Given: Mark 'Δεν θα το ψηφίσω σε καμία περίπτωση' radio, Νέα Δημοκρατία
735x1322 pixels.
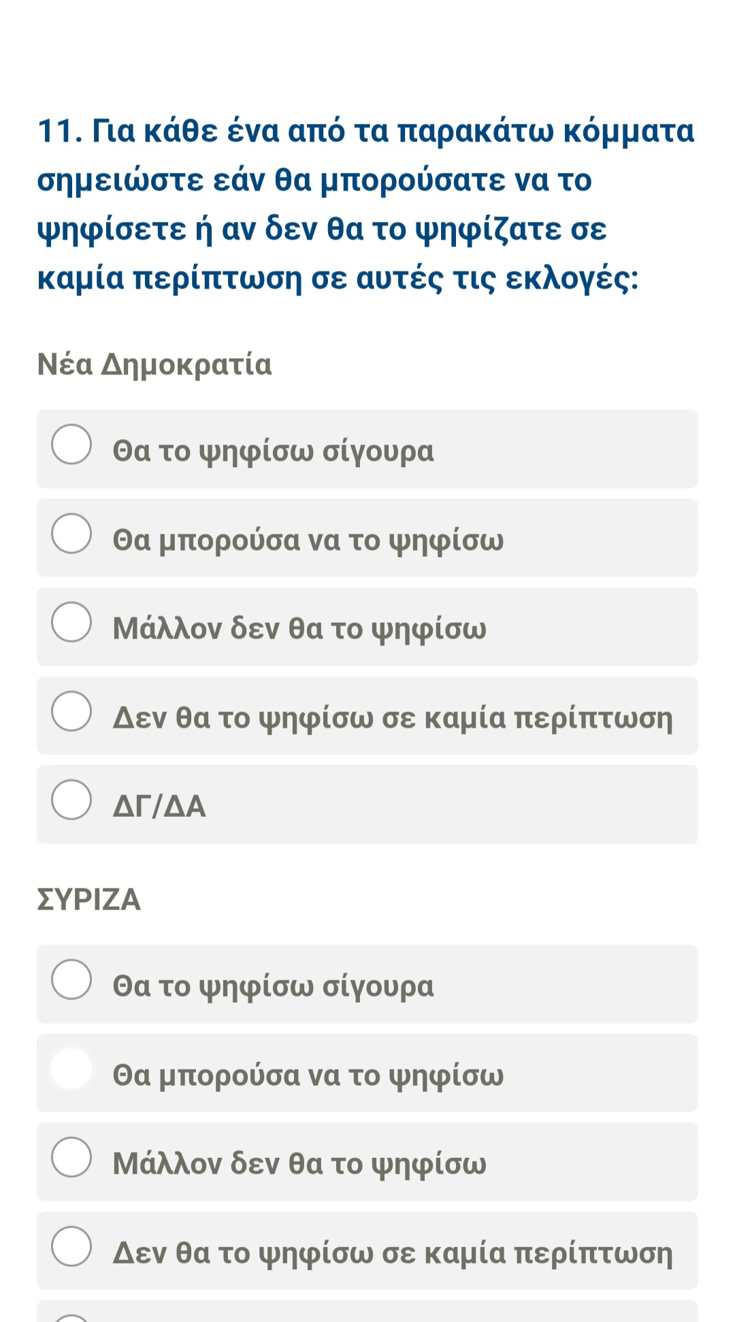Looking at the screenshot, I should click(71, 711).
